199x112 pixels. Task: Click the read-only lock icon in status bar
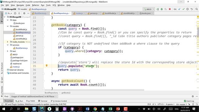[189, 104]
